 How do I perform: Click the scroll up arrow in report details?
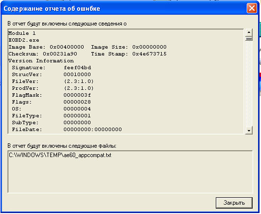pos(249,32)
